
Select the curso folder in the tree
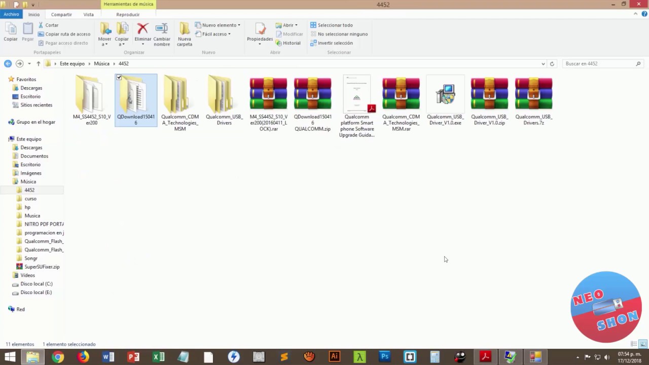click(x=30, y=199)
